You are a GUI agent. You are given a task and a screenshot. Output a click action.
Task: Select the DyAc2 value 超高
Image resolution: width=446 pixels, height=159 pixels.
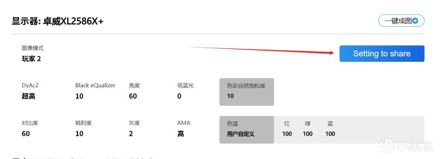(x=29, y=96)
